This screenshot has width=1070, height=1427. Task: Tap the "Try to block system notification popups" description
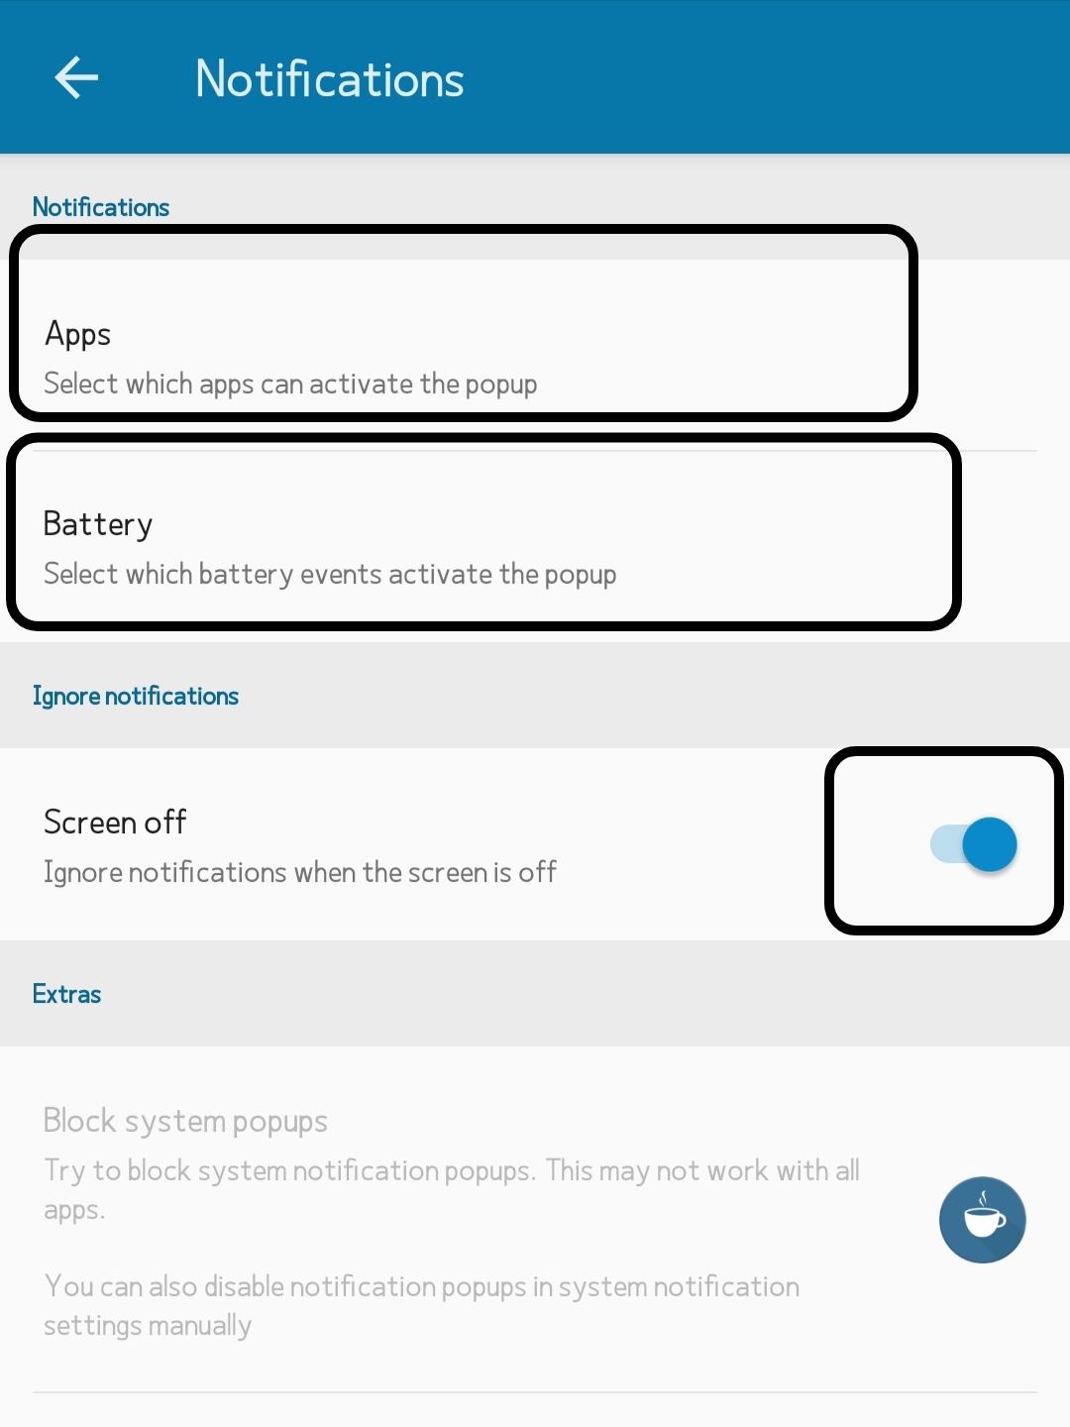(451, 1171)
